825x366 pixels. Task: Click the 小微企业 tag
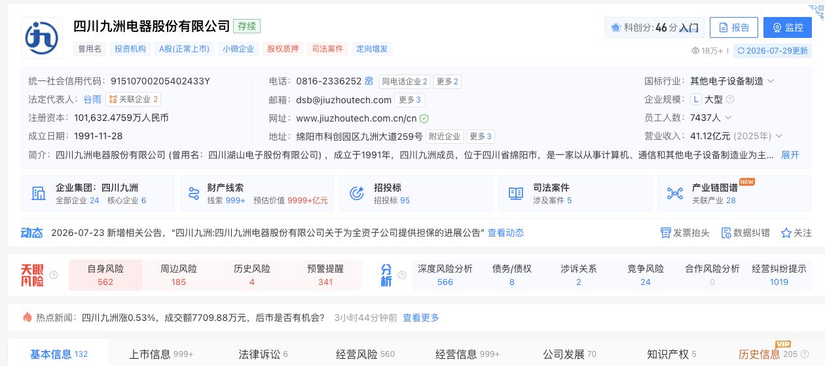238,48
